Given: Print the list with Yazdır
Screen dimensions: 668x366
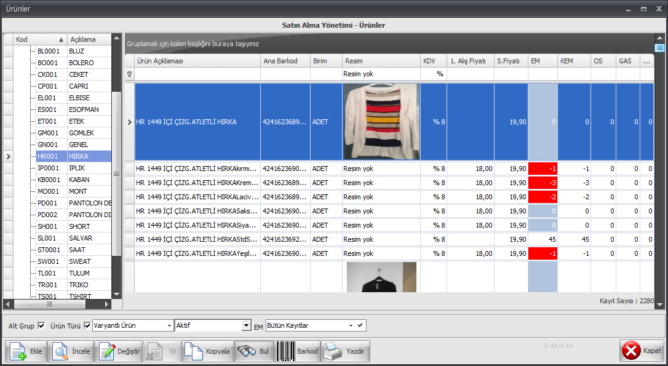Looking at the screenshot, I should [x=345, y=351].
